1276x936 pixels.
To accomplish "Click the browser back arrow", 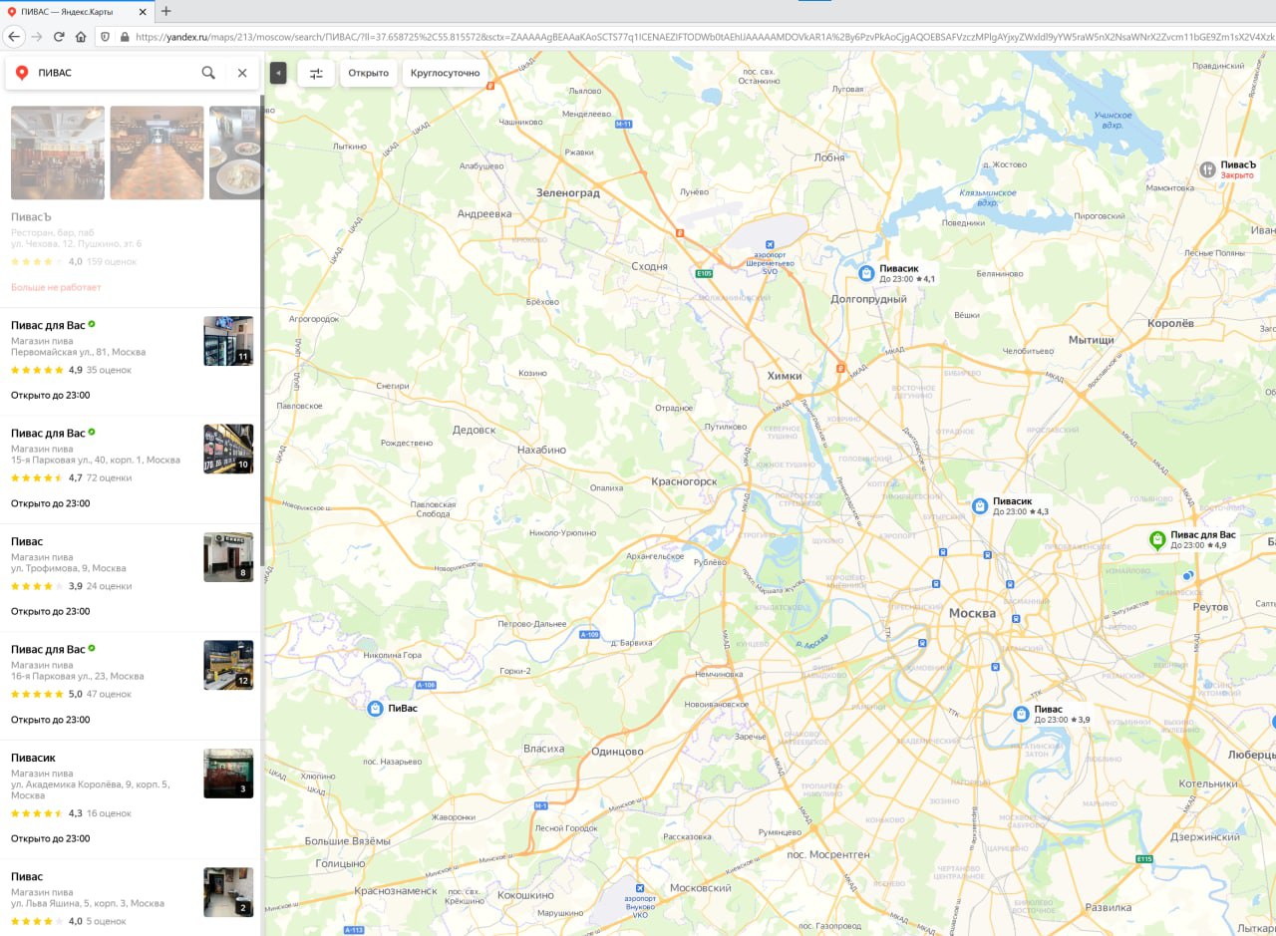I will [14, 36].
